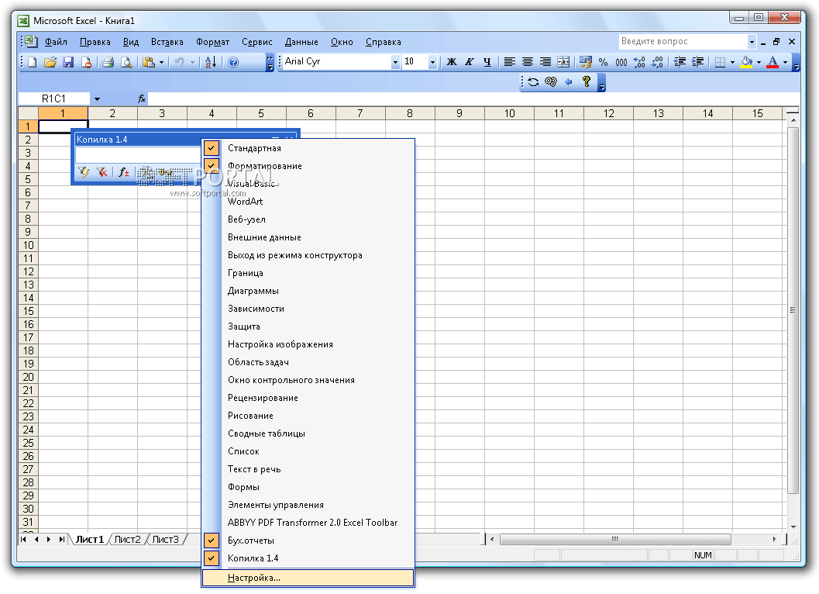Click the Копилка 1.4 text field

(x=138, y=155)
